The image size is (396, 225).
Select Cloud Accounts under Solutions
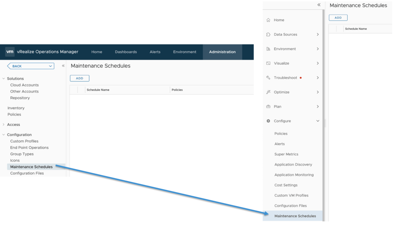(24, 85)
